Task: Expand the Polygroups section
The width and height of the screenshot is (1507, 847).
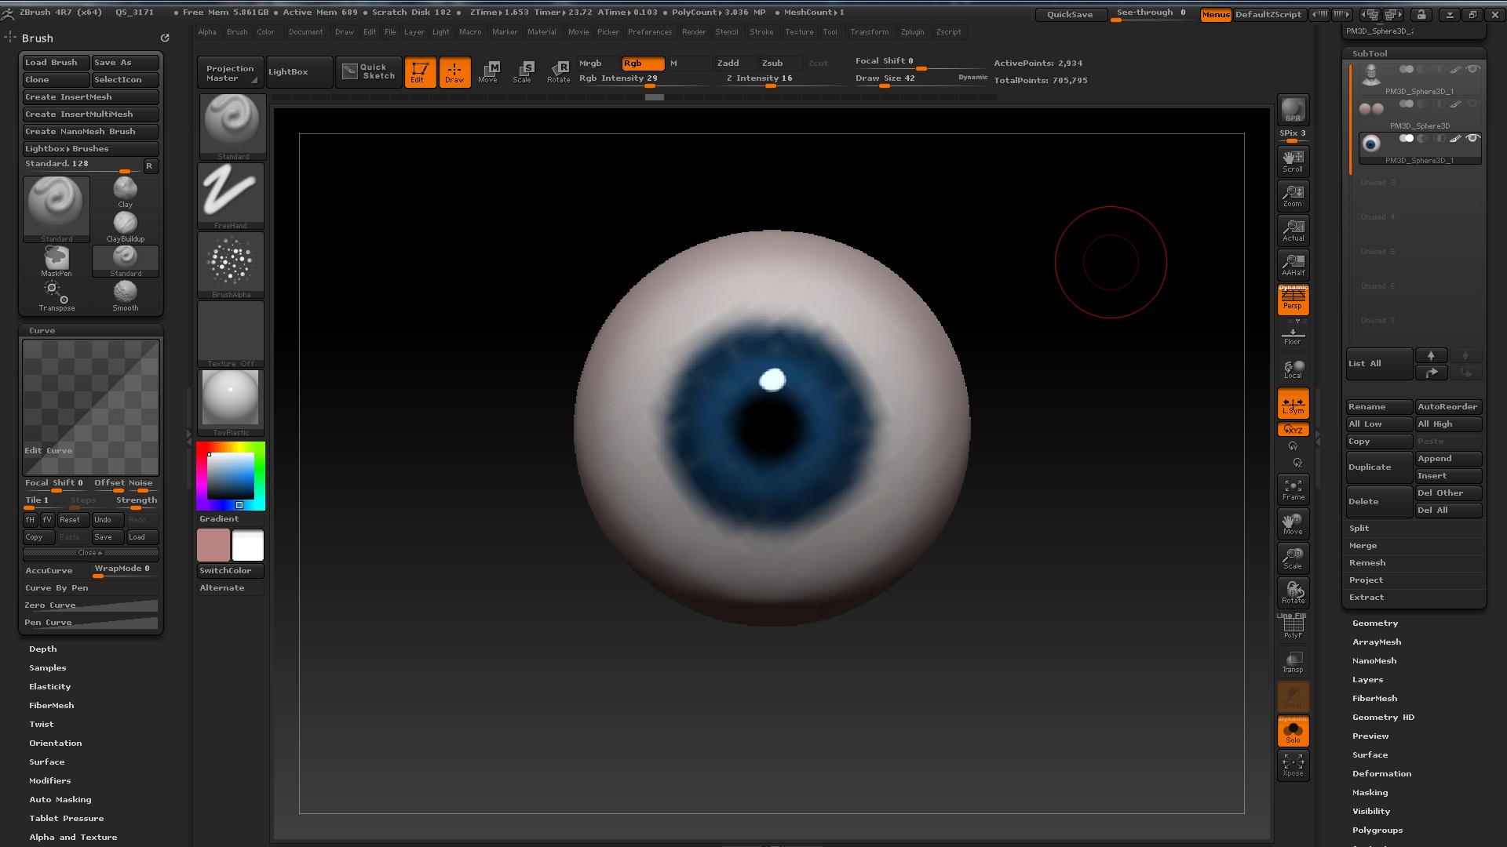Action: pos(1377,831)
